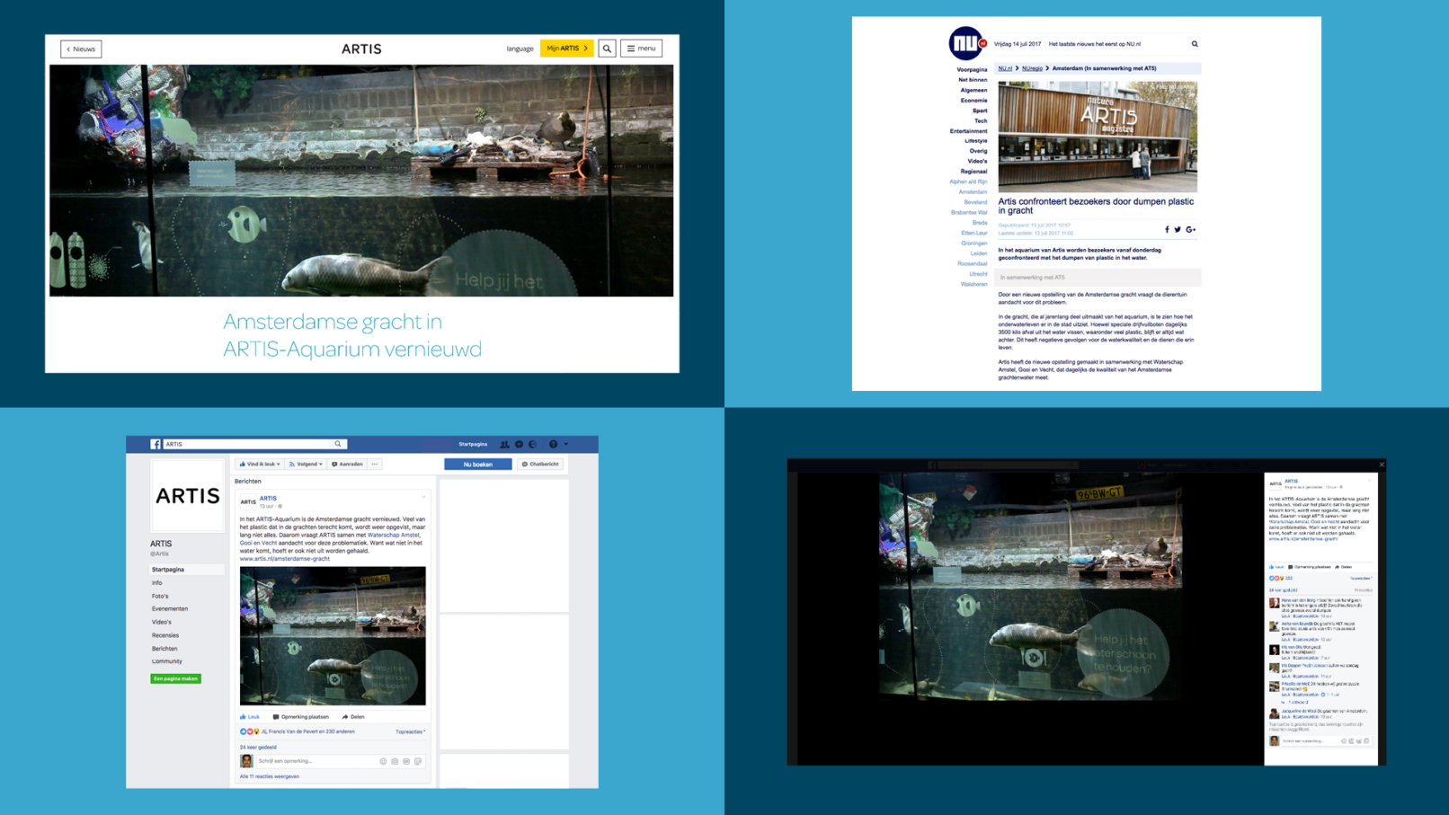Click the Schrijf een opmerking comment field
This screenshot has width=1449, height=815.
click(x=315, y=761)
